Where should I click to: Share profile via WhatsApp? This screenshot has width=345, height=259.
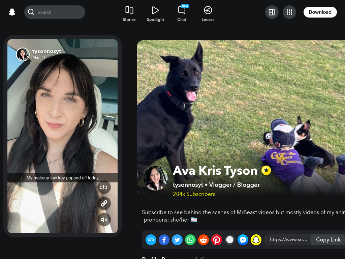click(190, 240)
